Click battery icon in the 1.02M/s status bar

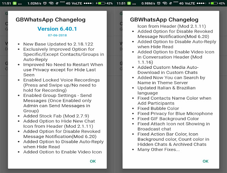(101, 3)
